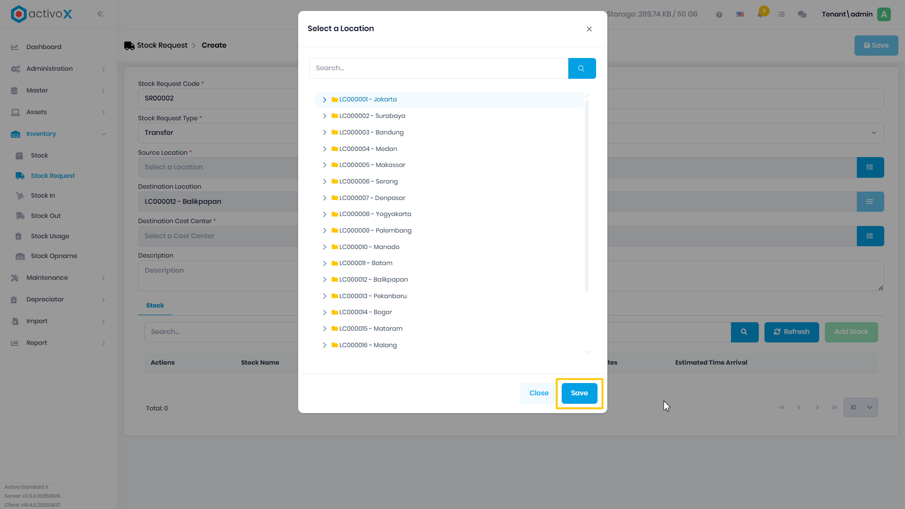
Task: Click Close in the location dialog
Action: click(x=539, y=393)
